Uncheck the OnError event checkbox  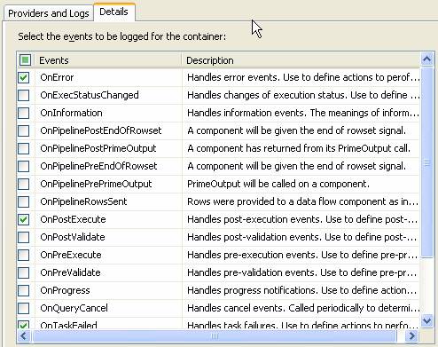click(x=23, y=77)
